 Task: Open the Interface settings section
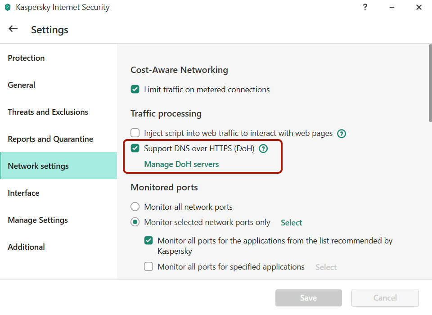pos(23,193)
